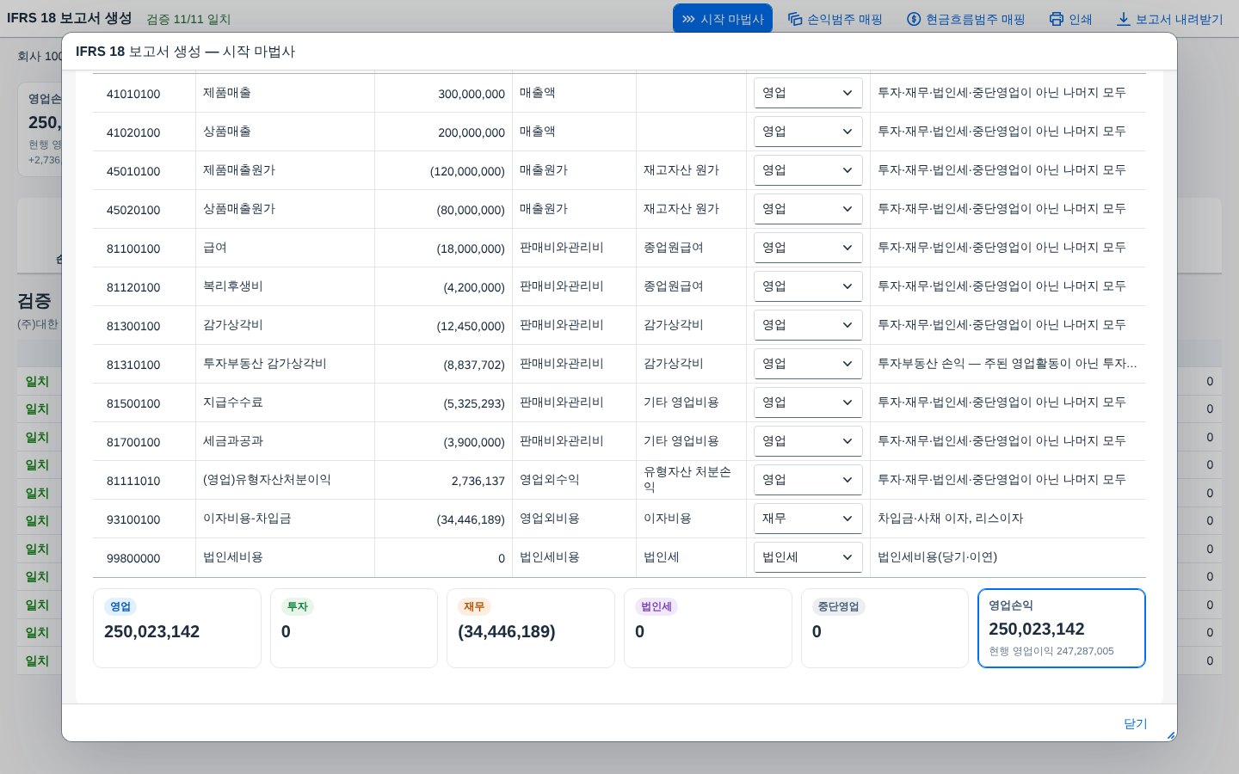
Task: Expand the category dropdown for 제품매출원가
Action: point(808,170)
